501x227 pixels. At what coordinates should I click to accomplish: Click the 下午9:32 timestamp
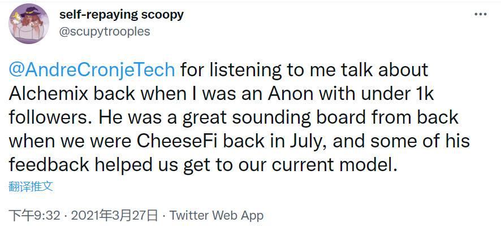pos(35,215)
